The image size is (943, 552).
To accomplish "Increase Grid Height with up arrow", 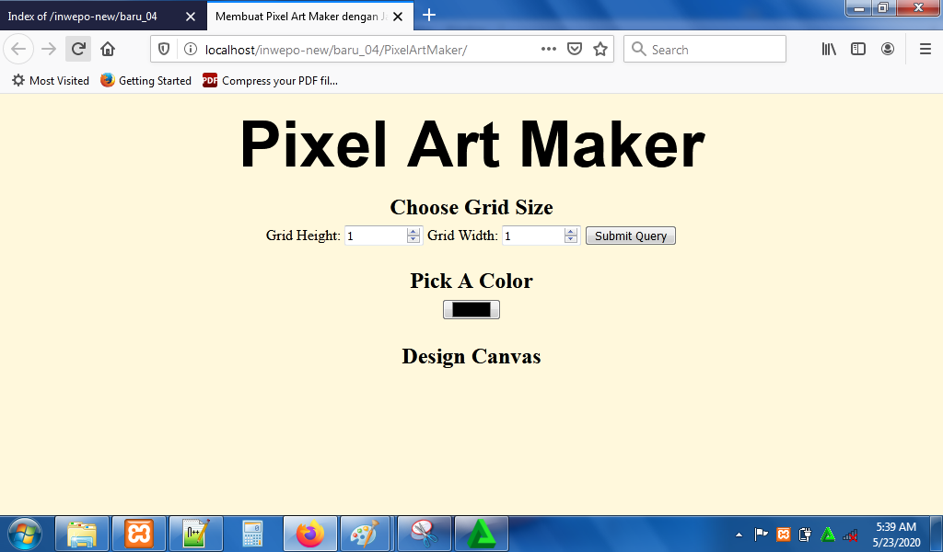I will pos(413,231).
